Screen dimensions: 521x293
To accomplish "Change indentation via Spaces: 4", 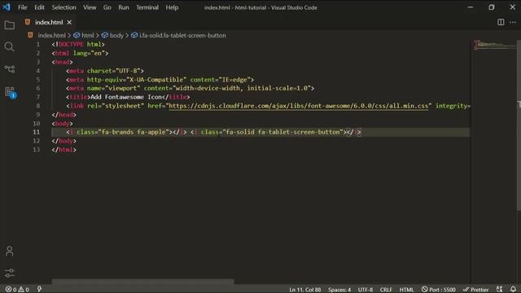I will point(339,290).
